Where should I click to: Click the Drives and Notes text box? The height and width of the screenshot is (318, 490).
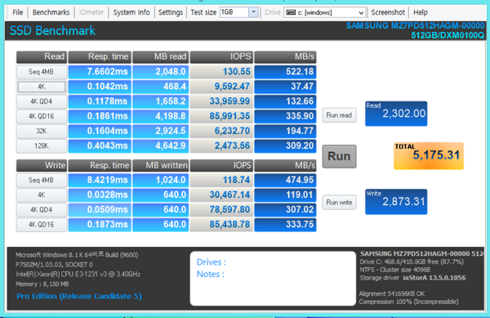273,278
